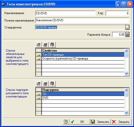Minimize the Типы комплектующих window
Screen dimensions: 134x127
pos(118,4)
